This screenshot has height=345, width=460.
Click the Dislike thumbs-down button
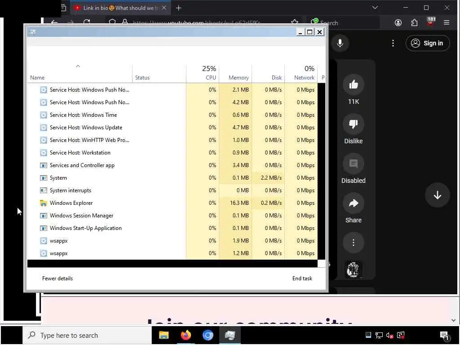point(353,124)
